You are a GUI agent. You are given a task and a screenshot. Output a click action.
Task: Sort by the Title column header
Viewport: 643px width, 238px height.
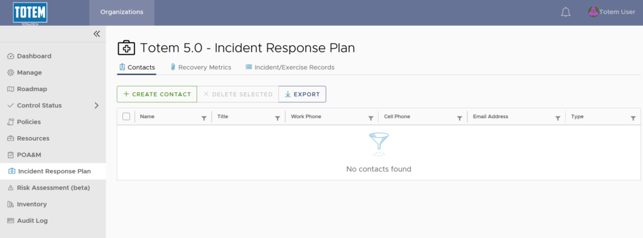[223, 117]
